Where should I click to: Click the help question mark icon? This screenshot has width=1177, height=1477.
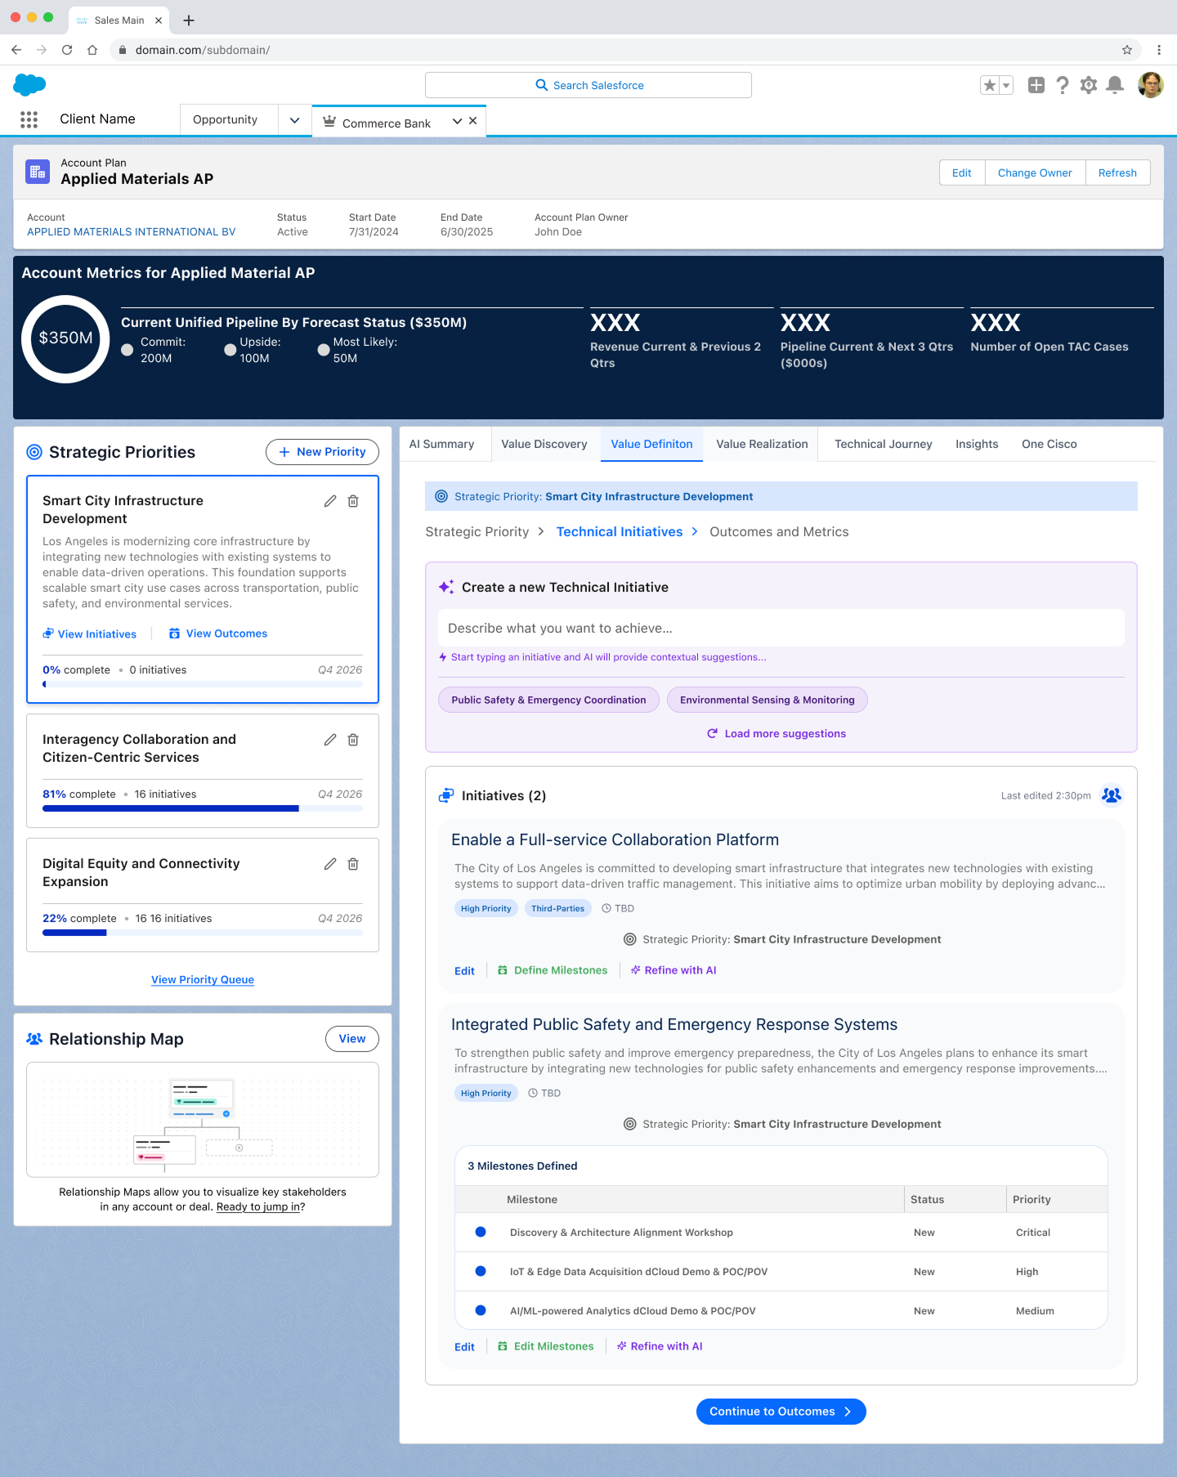(x=1062, y=85)
